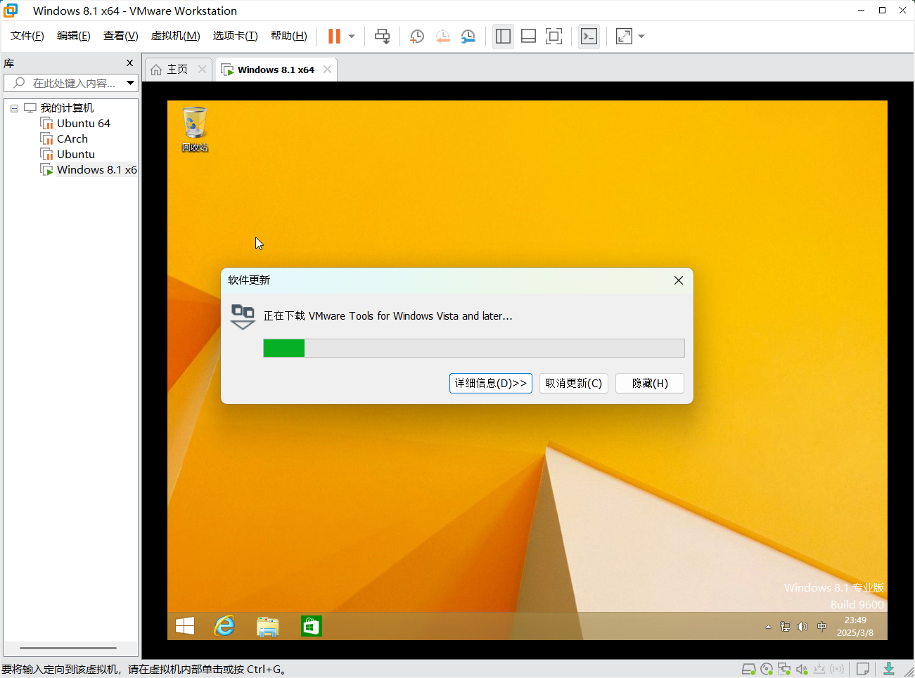Open the 帮助(H) menu

tap(288, 36)
